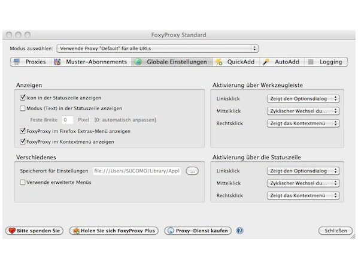This screenshot has width=358, height=269.
Task: Click the "Modus auswählen:" label
Action: (31, 49)
